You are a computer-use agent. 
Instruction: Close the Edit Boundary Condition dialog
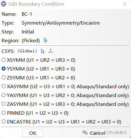click(125, 4)
